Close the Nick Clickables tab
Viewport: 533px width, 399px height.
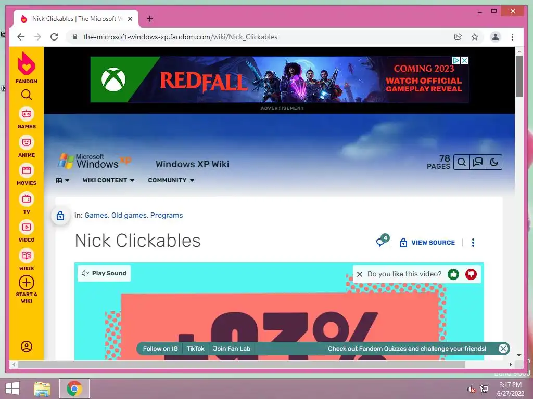click(130, 19)
